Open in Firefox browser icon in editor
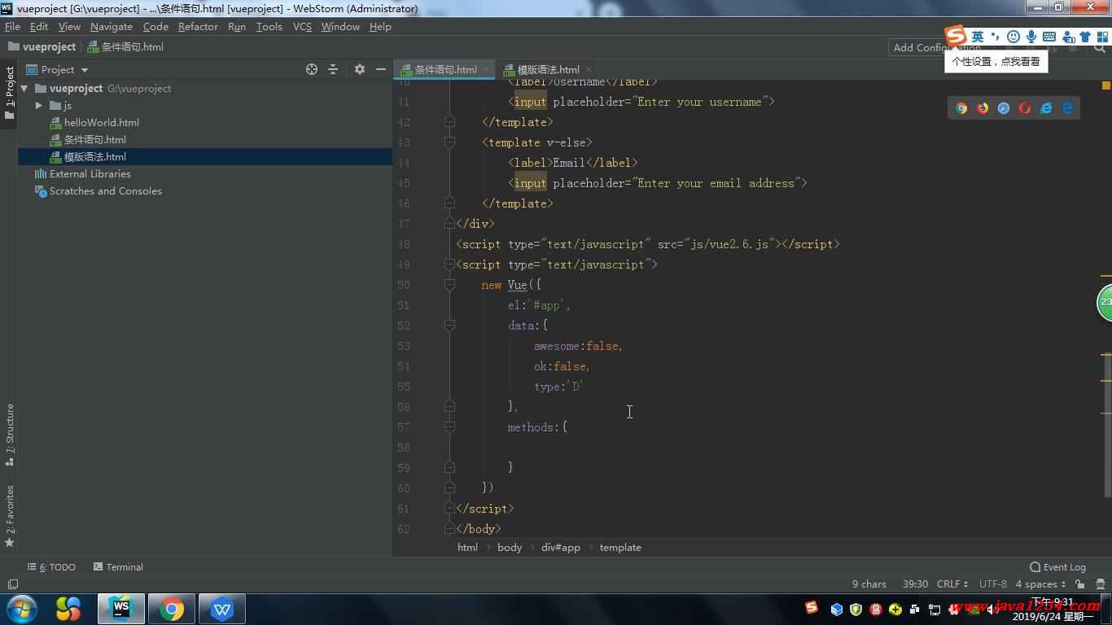 (x=983, y=108)
